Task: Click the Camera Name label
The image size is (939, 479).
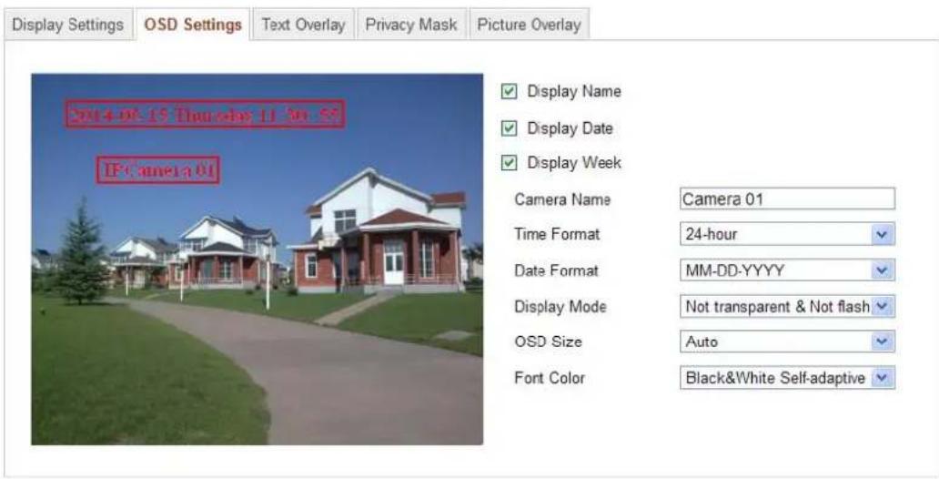Action: click(562, 199)
